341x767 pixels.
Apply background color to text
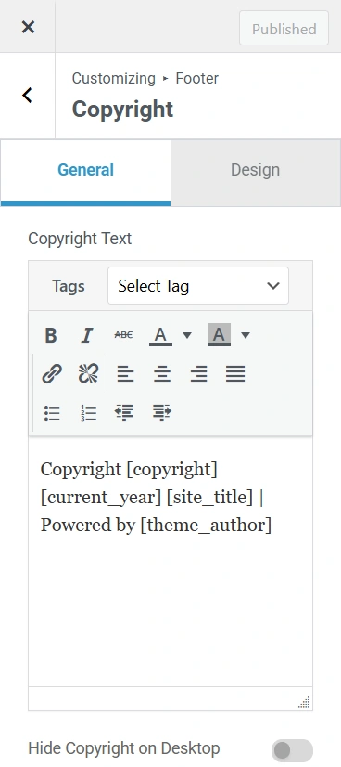click(x=219, y=335)
